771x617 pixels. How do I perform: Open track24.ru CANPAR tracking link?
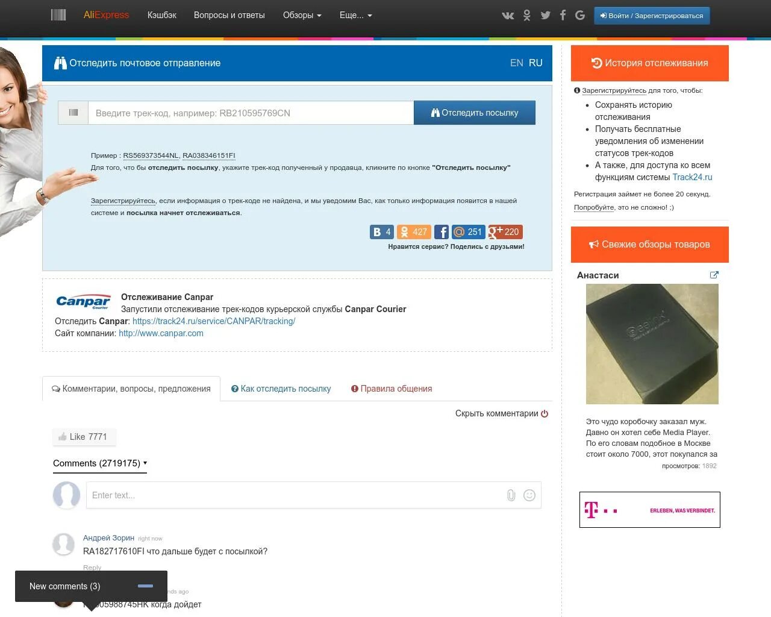[x=214, y=321]
